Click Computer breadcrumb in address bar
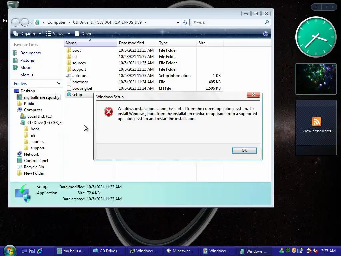Image resolution: width=341 pixels, height=256 pixels. pos(56,22)
